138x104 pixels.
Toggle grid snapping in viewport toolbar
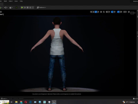pos(107,12)
